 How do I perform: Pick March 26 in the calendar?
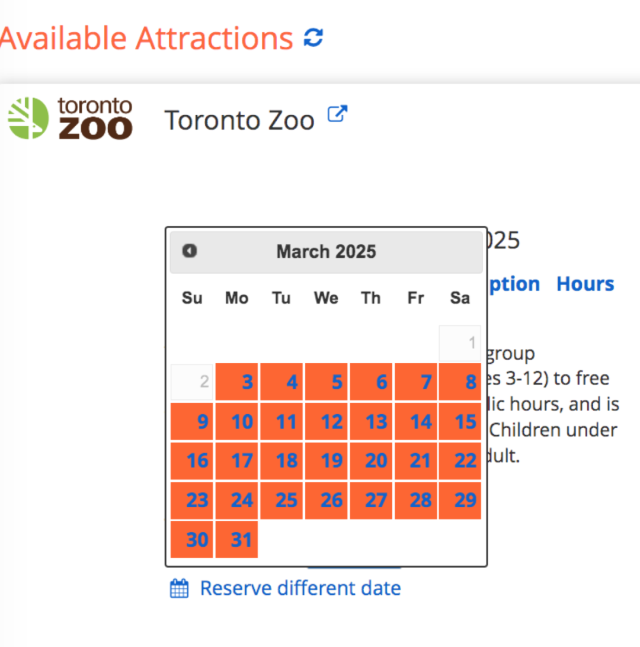click(326, 500)
